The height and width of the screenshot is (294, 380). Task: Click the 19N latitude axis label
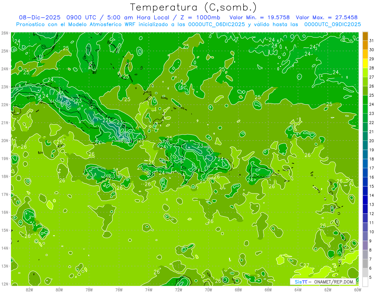point(5,158)
